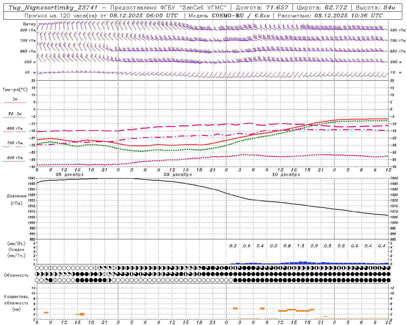Click the 09 декабря date label
Viewport: 407px width, 325px height.
click(x=178, y=175)
